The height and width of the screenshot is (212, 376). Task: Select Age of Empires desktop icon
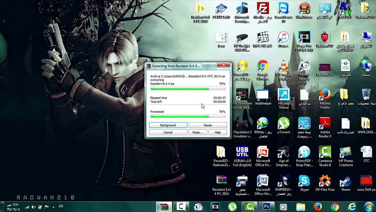pyautogui.click(x=283, y=157)
